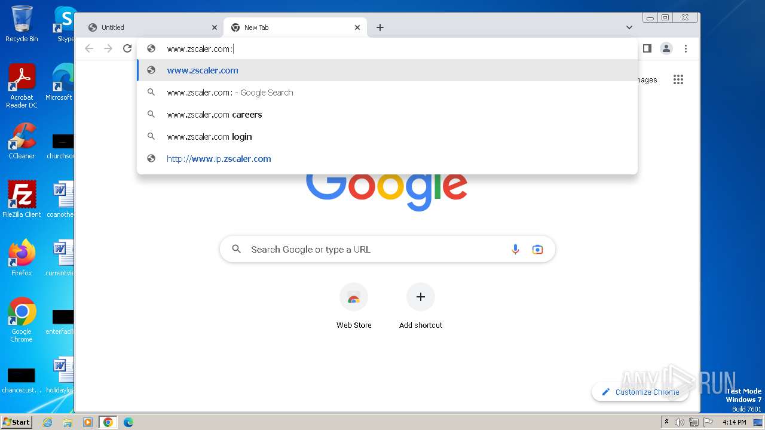Open a new tab with plus button

pos(380,27)
